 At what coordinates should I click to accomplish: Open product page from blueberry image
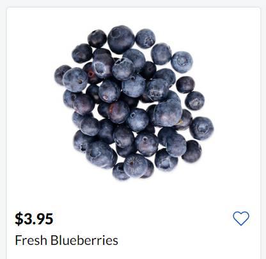pos(134,103)
